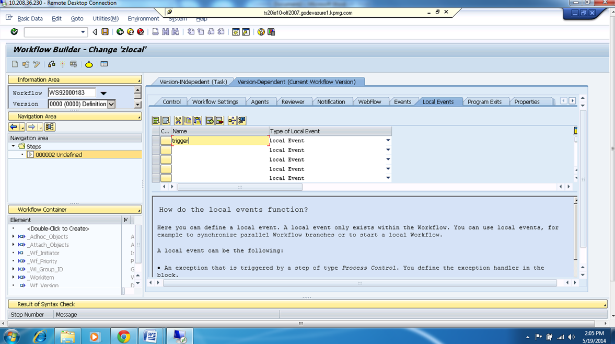Switch to the Local Events tab
615x344 pixels.
coord(438,101)
